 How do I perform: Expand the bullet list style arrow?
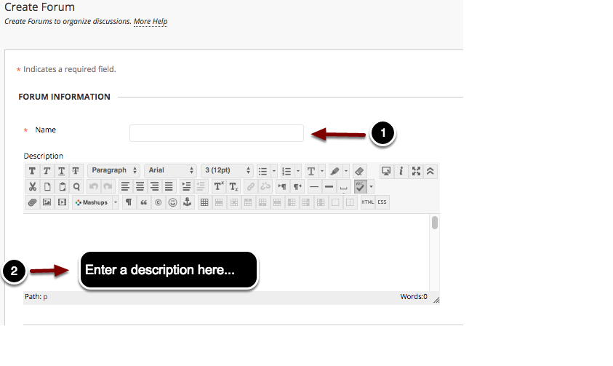pos(274,171)
